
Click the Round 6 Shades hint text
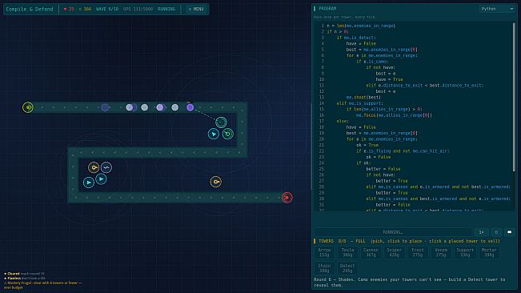410,283
